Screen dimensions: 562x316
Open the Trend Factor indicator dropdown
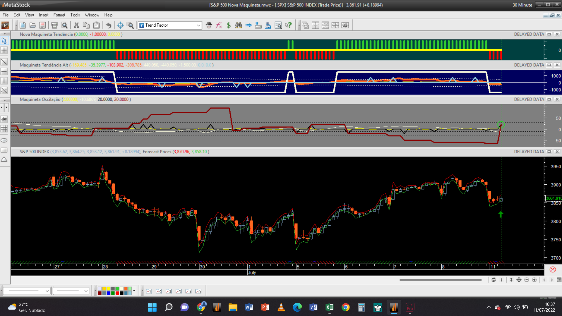pyautogui.click(x=198, y=25)
